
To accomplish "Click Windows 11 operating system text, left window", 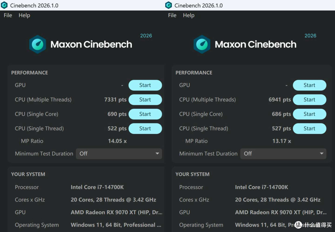I will coord(116,225).
